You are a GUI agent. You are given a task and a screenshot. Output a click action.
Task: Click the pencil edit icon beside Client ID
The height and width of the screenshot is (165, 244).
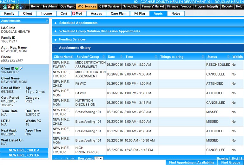pos(21,69)
